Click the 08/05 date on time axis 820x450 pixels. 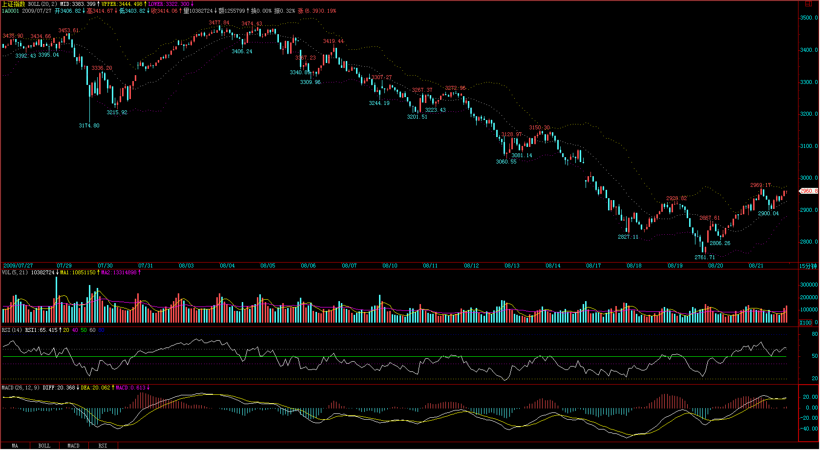coord(268,266)
